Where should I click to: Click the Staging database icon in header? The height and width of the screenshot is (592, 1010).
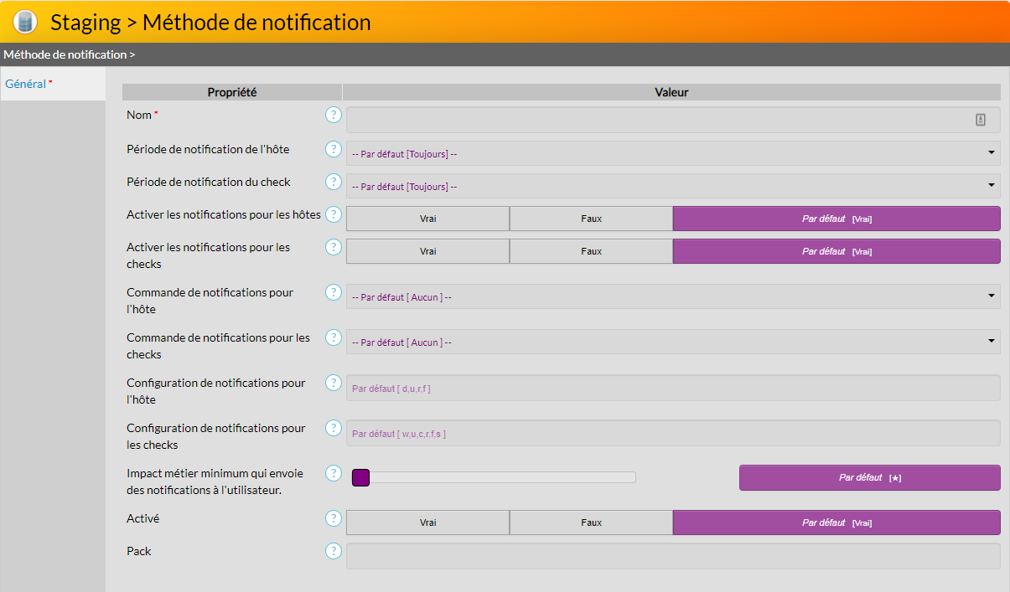[x=25, y=22]
